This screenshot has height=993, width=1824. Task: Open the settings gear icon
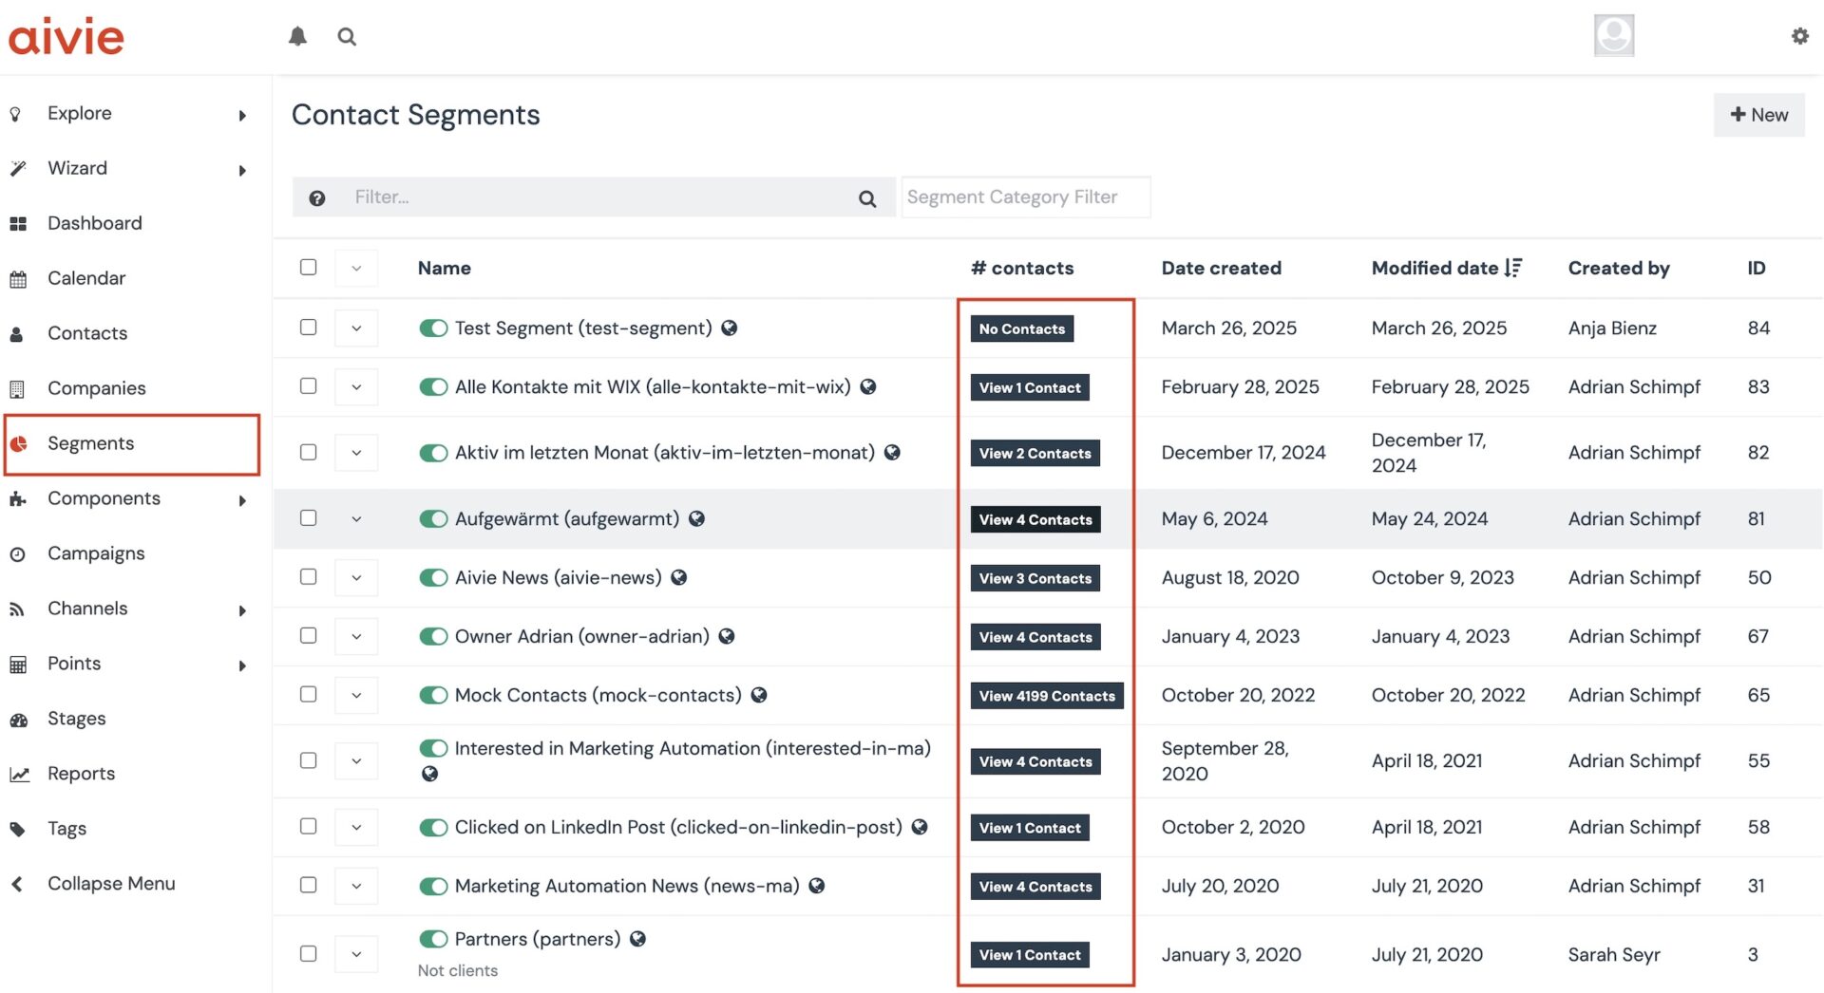(1799, 36)
